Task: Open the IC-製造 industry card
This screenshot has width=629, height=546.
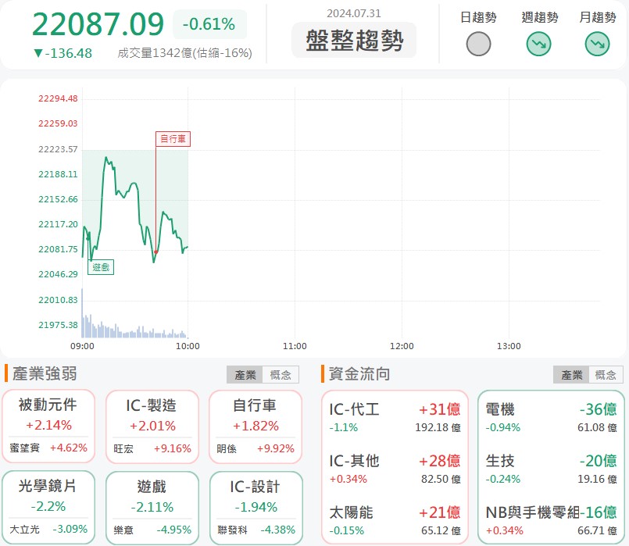Action: [x=152, y=426]
